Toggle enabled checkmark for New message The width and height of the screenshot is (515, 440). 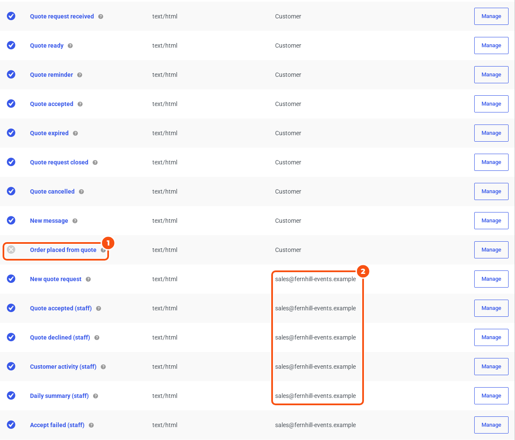[11, 220]
